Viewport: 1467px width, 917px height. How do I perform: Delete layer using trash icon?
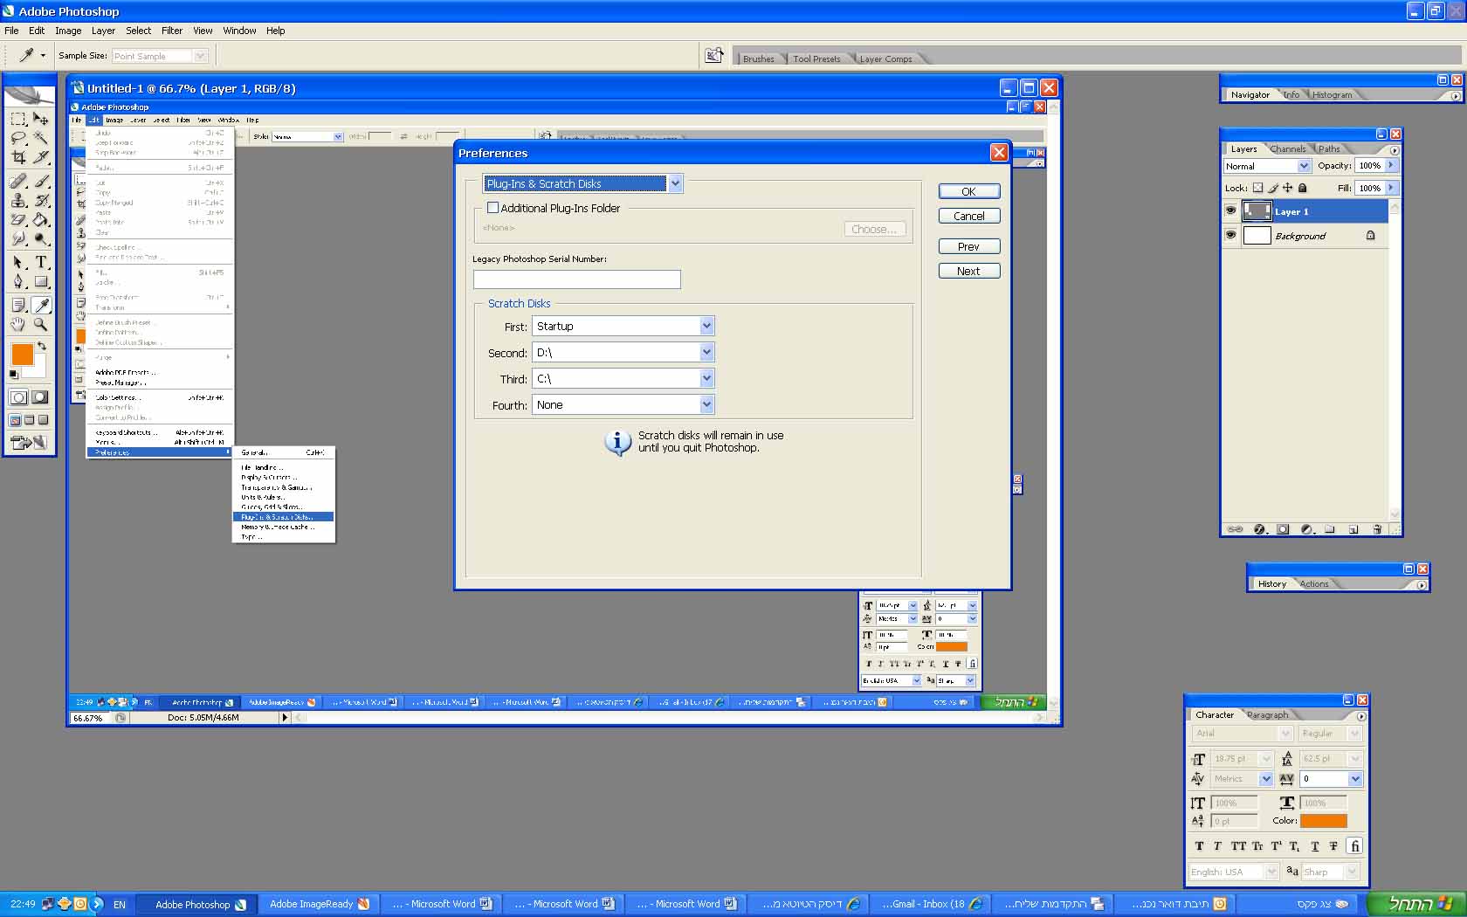[1377, 529]
